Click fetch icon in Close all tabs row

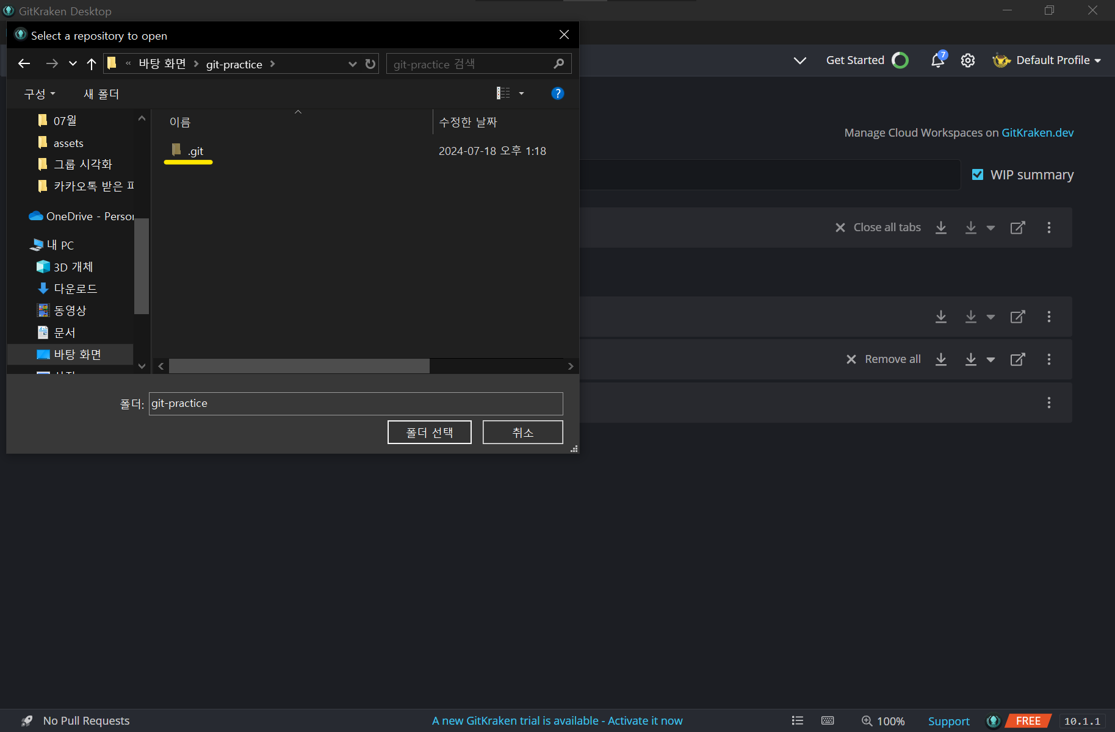pyautogui.click(x=941, y=228)
